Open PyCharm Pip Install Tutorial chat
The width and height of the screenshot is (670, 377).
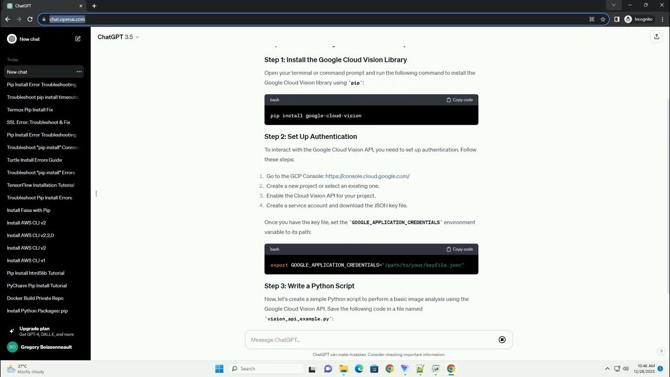pos(44,285)
